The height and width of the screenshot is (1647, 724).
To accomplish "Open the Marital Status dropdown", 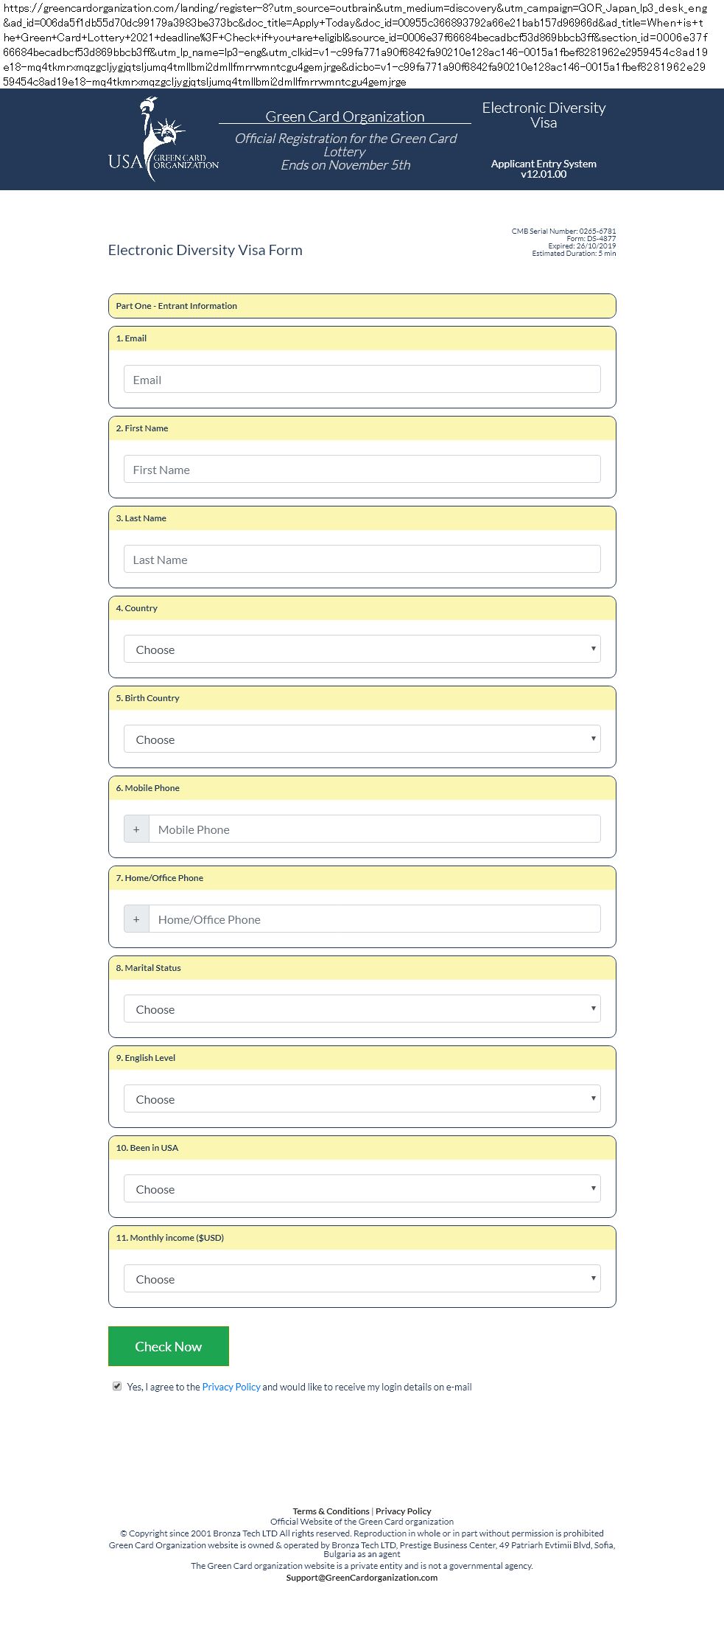I will pos(362,1009).
